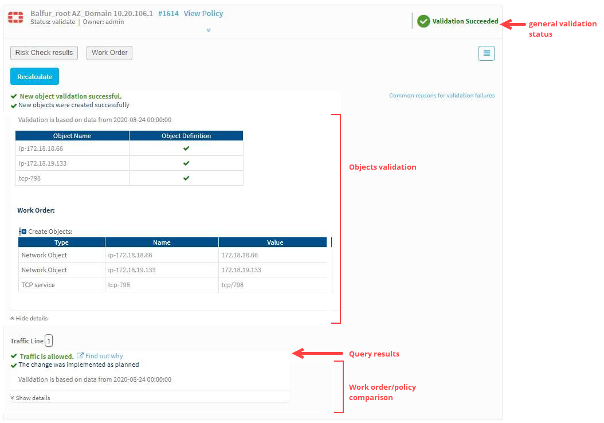Screen dimensions: 604x423
Task: Click the Object Name column header
Action: [x=72, y=136]
